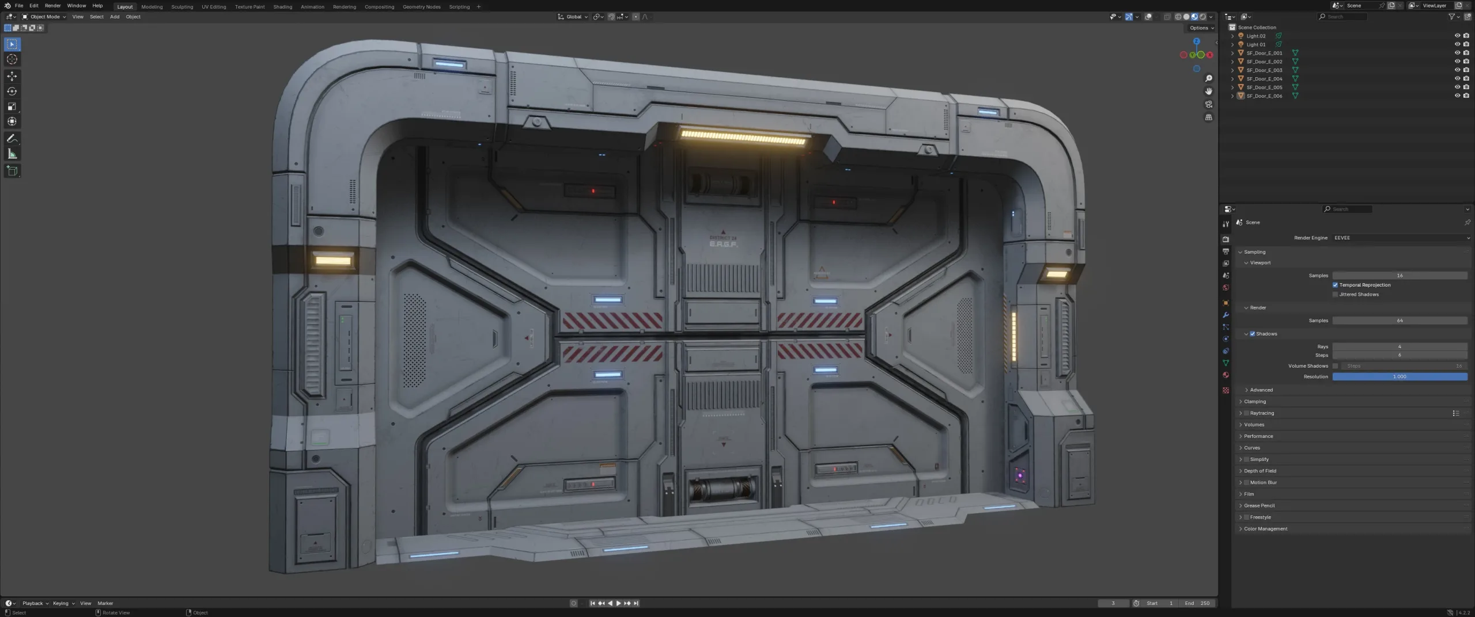Open the Render menu
The image size is (1475, 617).
[52, 6]
